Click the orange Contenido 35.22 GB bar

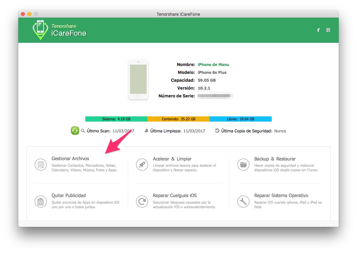pyautogui.click(x=178, y=119)
